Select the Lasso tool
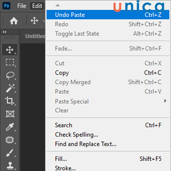The width and height of the screenshot is (171, 171). pyautogui.click(x=10, y=75)
